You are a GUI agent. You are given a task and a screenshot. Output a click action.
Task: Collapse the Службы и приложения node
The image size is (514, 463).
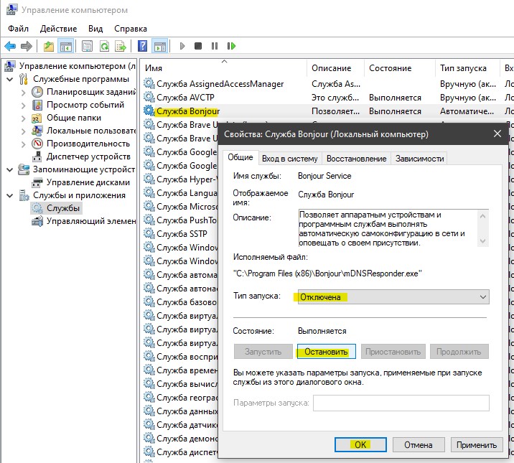pos(10,196)
